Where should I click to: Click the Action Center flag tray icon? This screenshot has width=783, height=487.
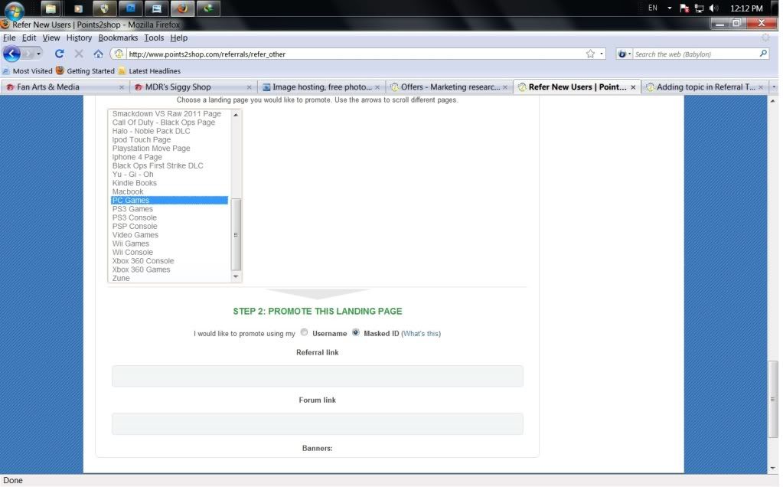[x=684, y=8]
